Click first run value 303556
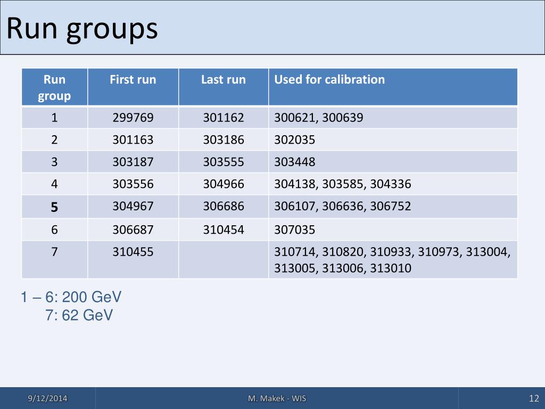Image resolution: width=545 pixels, height=409 pixels. click(133, 184)
